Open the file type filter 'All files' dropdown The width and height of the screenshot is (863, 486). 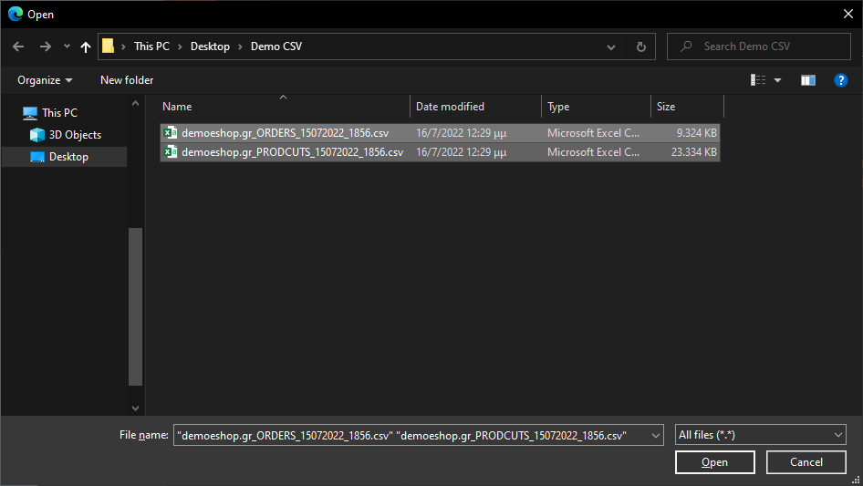tap(761, 436)
